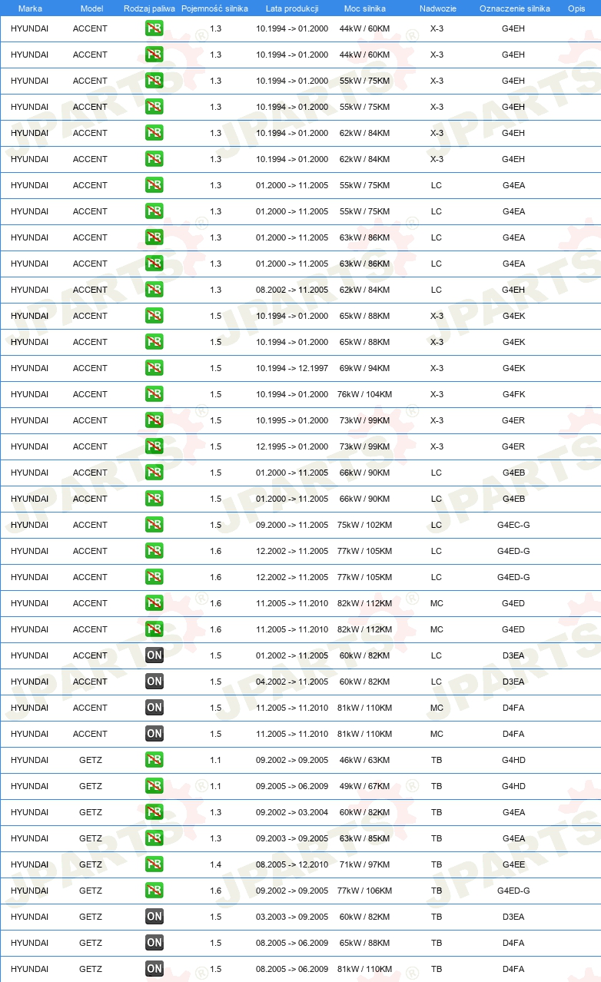This screenshot has height=982, width=601.
Task: Click petrol icon in 10.1995 -> 01.2000 row
Action: (x=154, y=420)
